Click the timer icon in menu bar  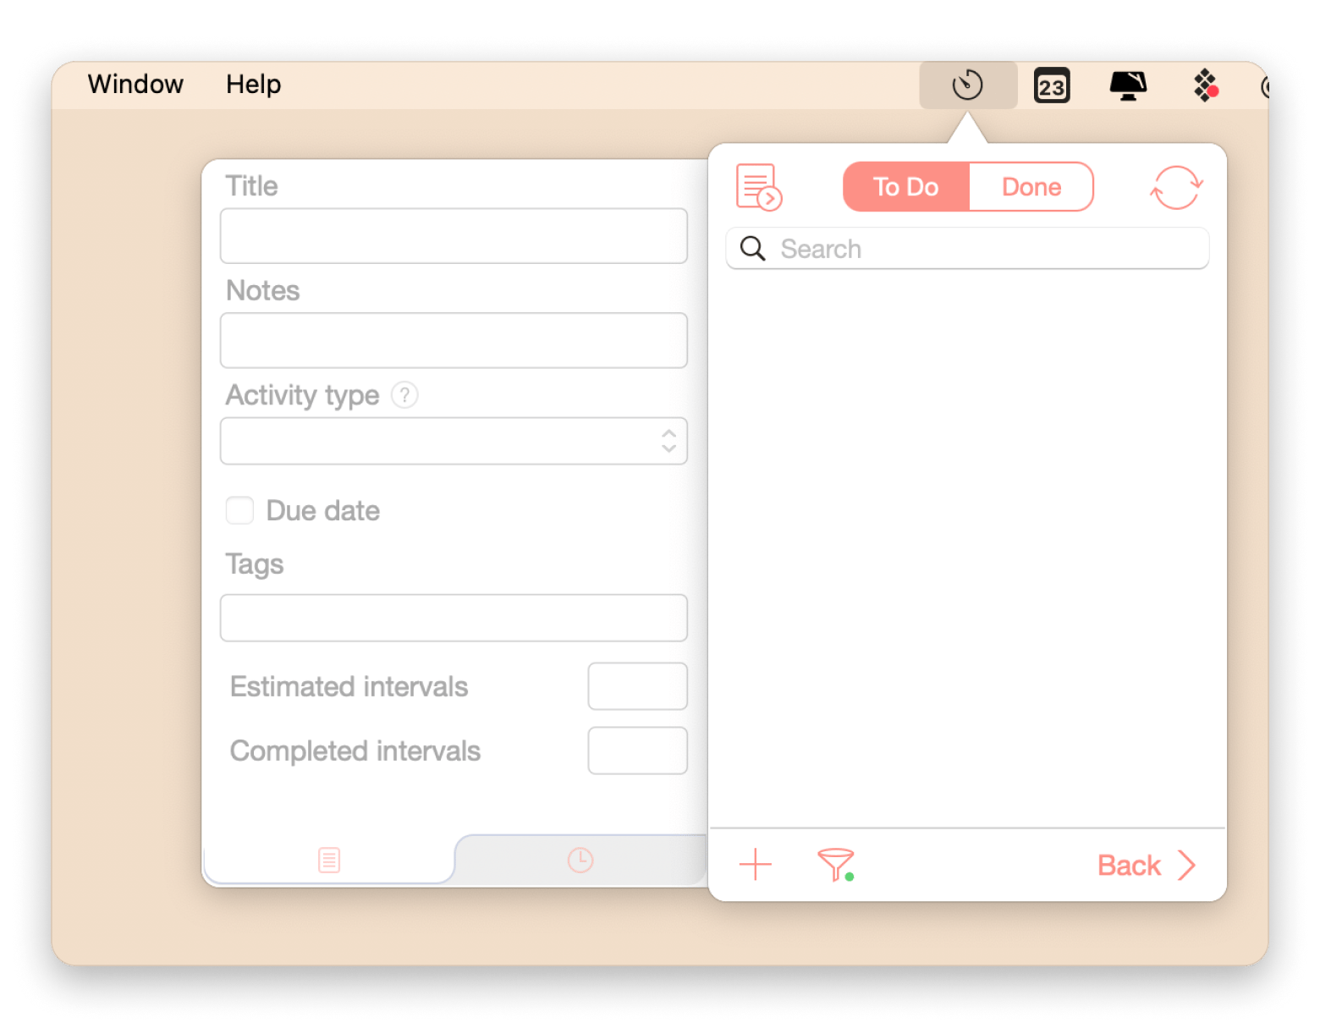point(967,85)
